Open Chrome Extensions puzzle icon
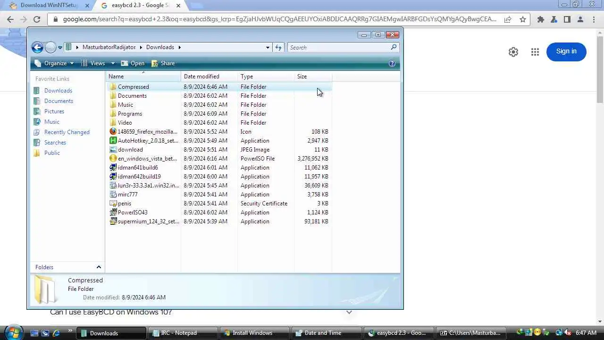 coord(541,19)
